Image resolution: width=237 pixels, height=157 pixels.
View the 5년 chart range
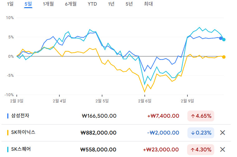point(129,4)
